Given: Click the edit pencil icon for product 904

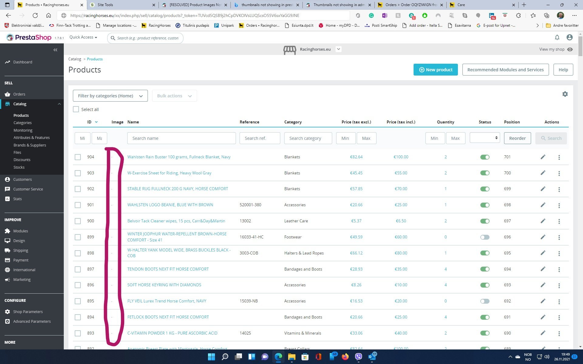Looking at the screenshot, I should (543, 157).
